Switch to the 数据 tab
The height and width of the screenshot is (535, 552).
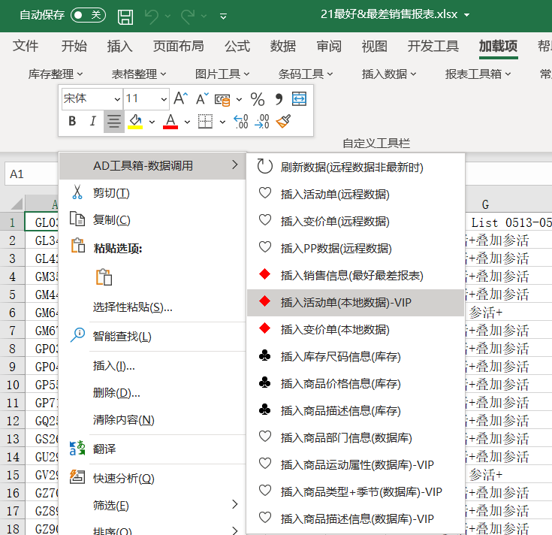[283, 46]
